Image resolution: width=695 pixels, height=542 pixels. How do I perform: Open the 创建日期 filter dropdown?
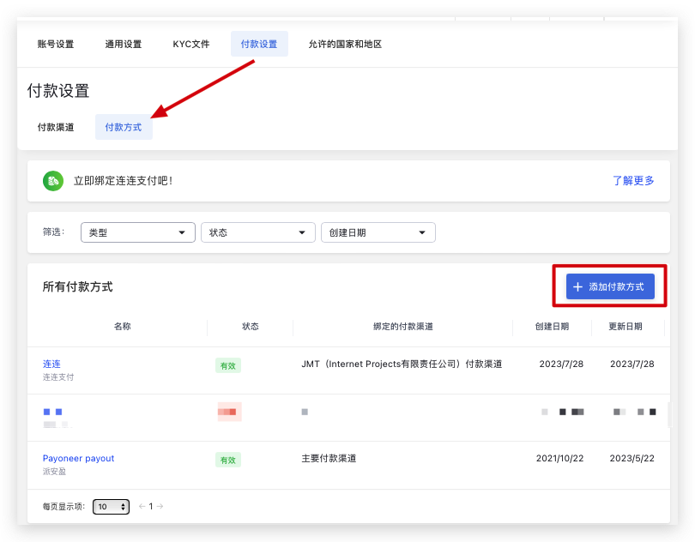(378, 232)
